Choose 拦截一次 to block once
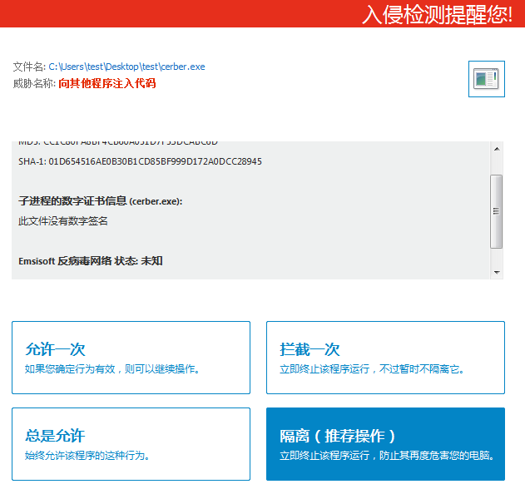 point(385,358)
